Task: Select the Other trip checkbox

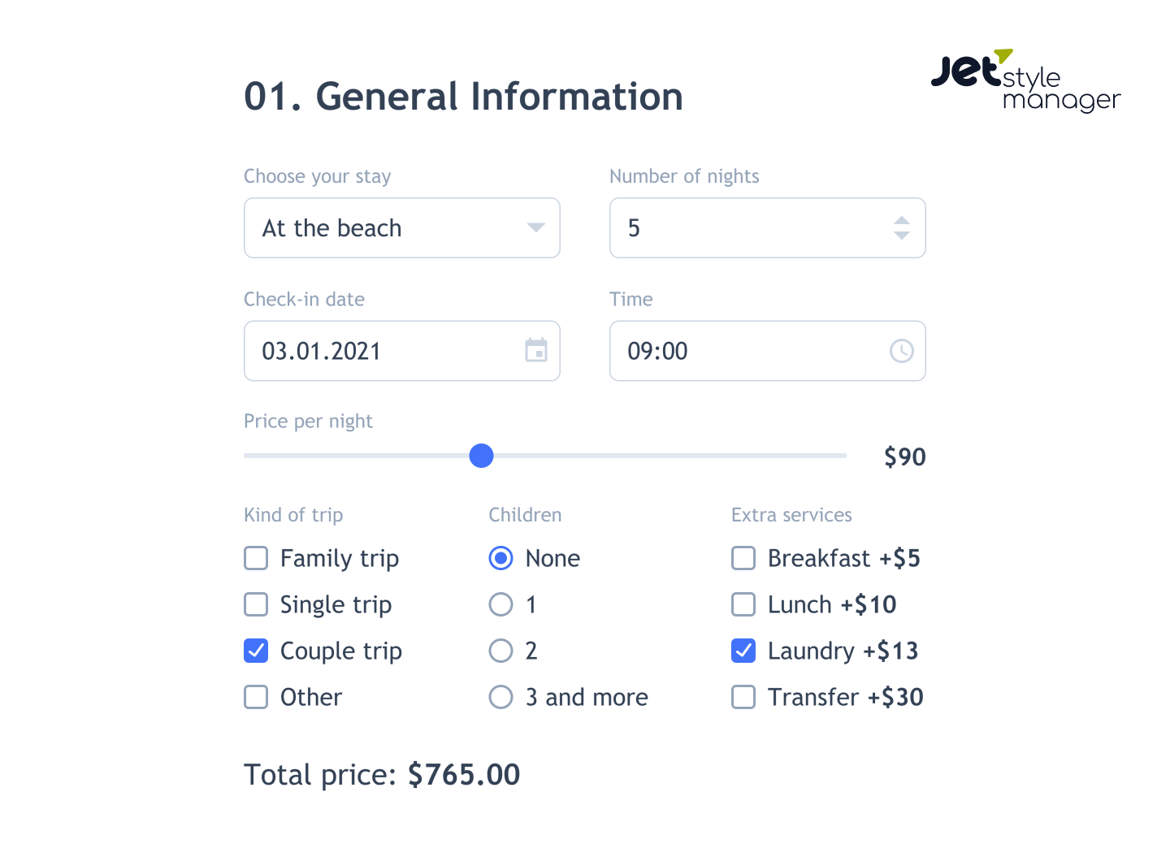Action: (x=256, y=697)
